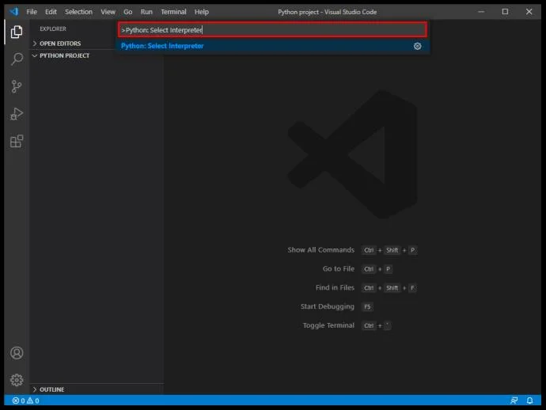Image resolution: width=546 pixels, height=410 pixels.
Task: Open the notifications bell in status bar
Action: coord(529,401)
